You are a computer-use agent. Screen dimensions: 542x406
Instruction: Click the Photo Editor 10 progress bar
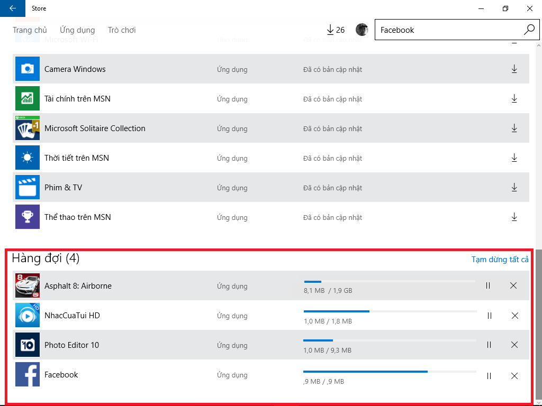tap(390, 340)
